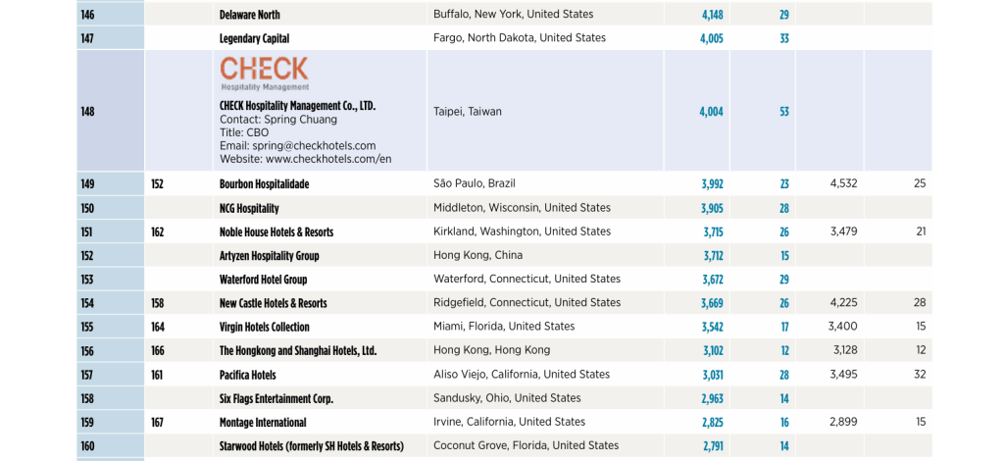Select the Virgin Hotels Collection entry
Screen dimensions: 1004x461
click(x=264, y=327)
